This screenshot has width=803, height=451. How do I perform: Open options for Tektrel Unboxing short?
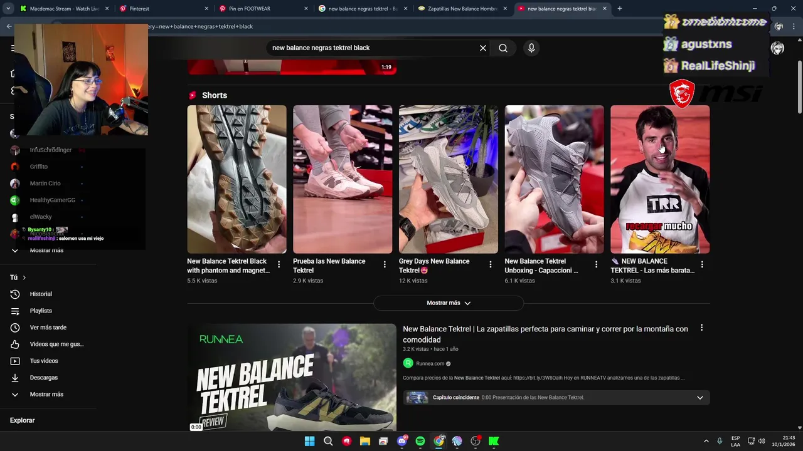[x=596, y=265]
